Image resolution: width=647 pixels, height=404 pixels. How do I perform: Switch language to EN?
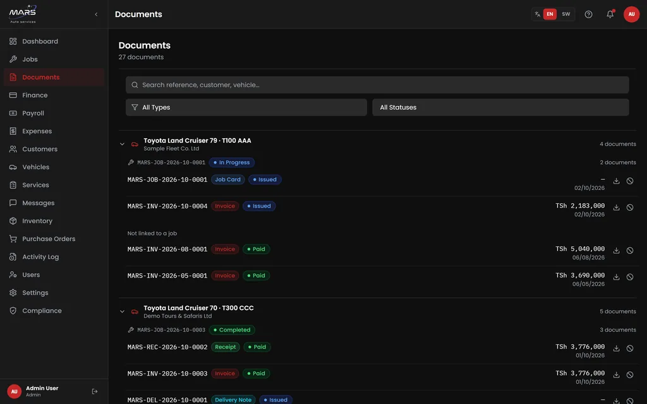(550, 14)
